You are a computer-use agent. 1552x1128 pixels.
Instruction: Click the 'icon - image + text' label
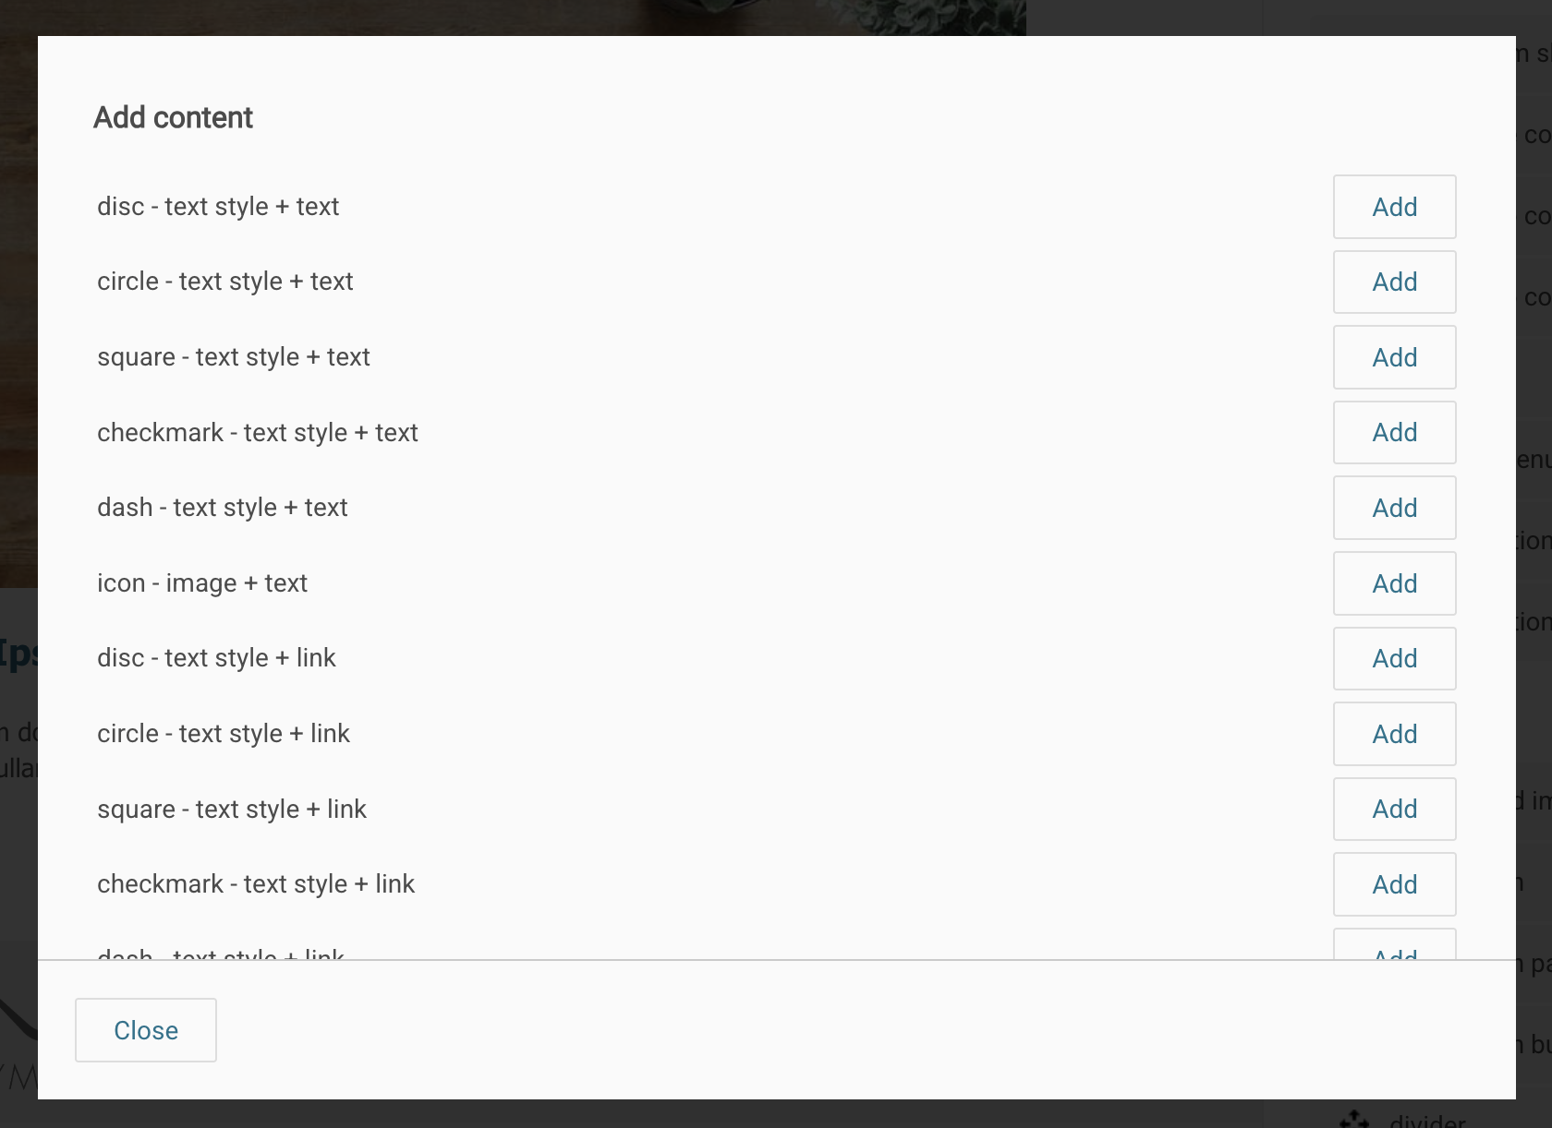pyautogui.click(x=202, y=582)
